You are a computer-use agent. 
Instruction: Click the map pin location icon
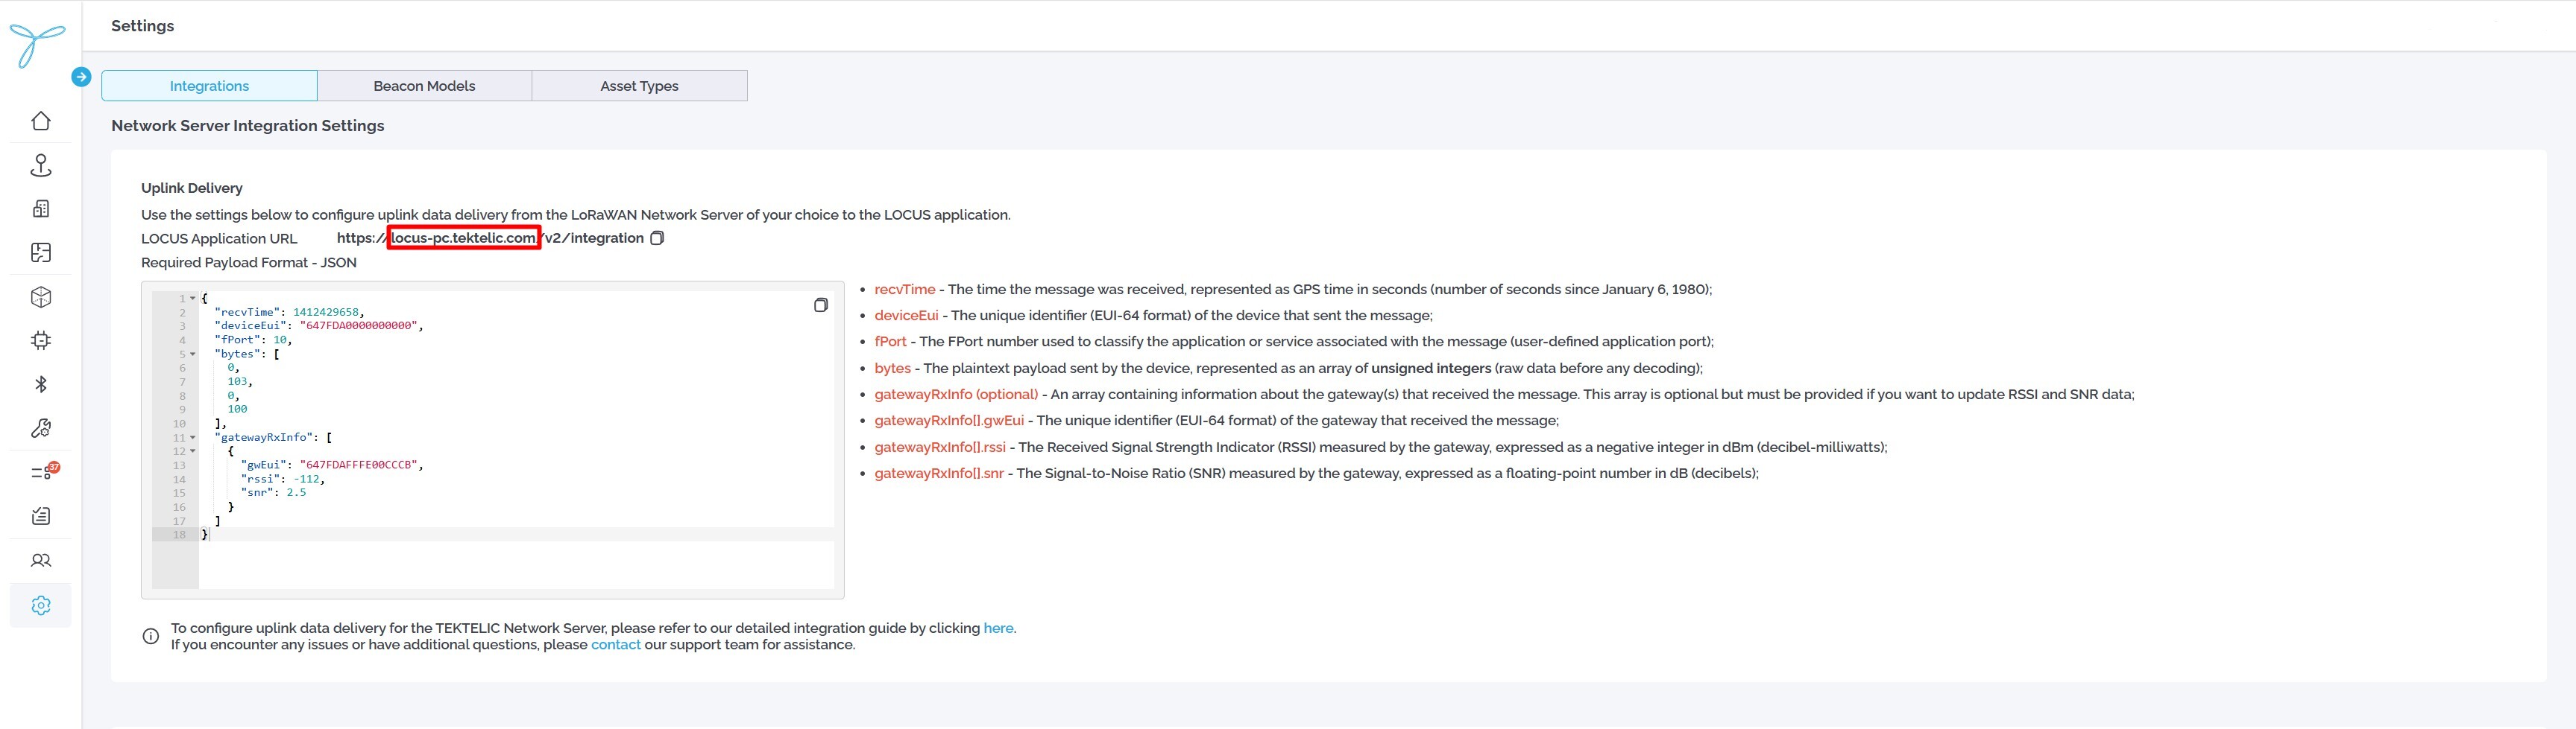point(41,165)
